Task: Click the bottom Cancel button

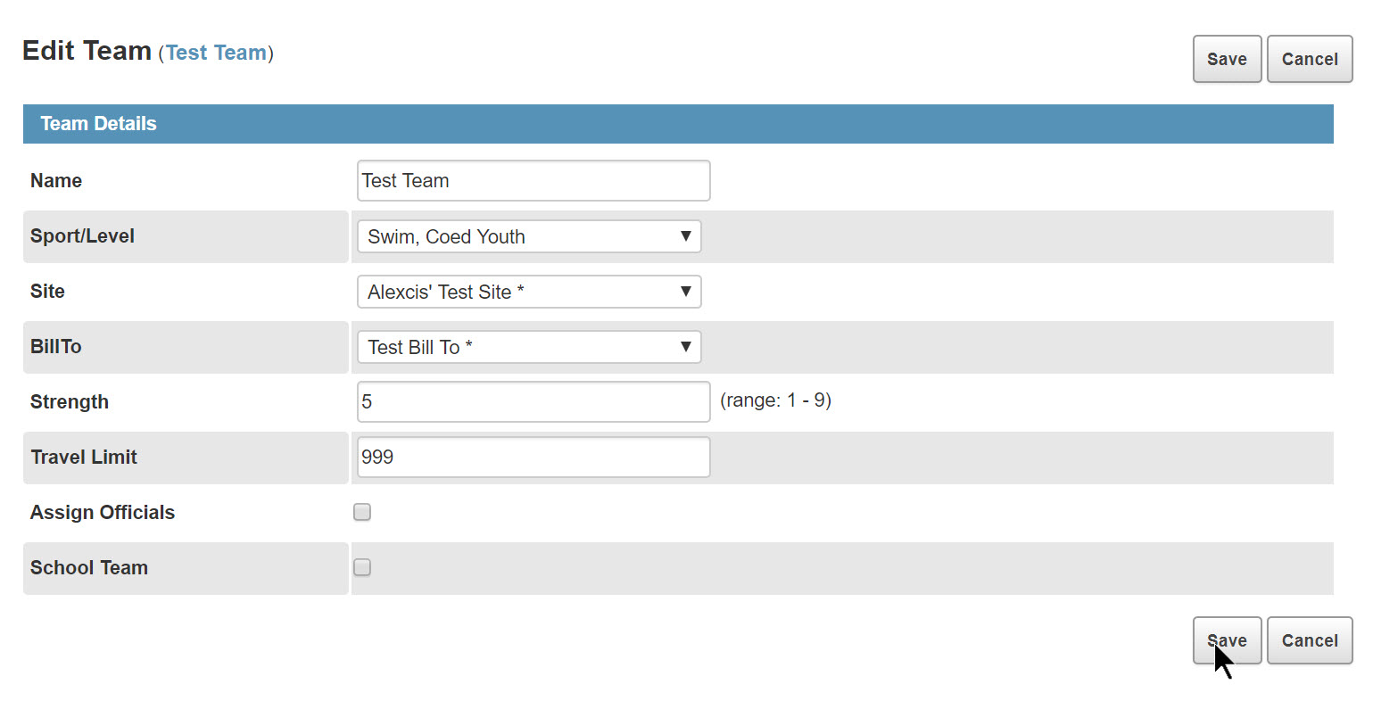Action: pos(1309,640)
